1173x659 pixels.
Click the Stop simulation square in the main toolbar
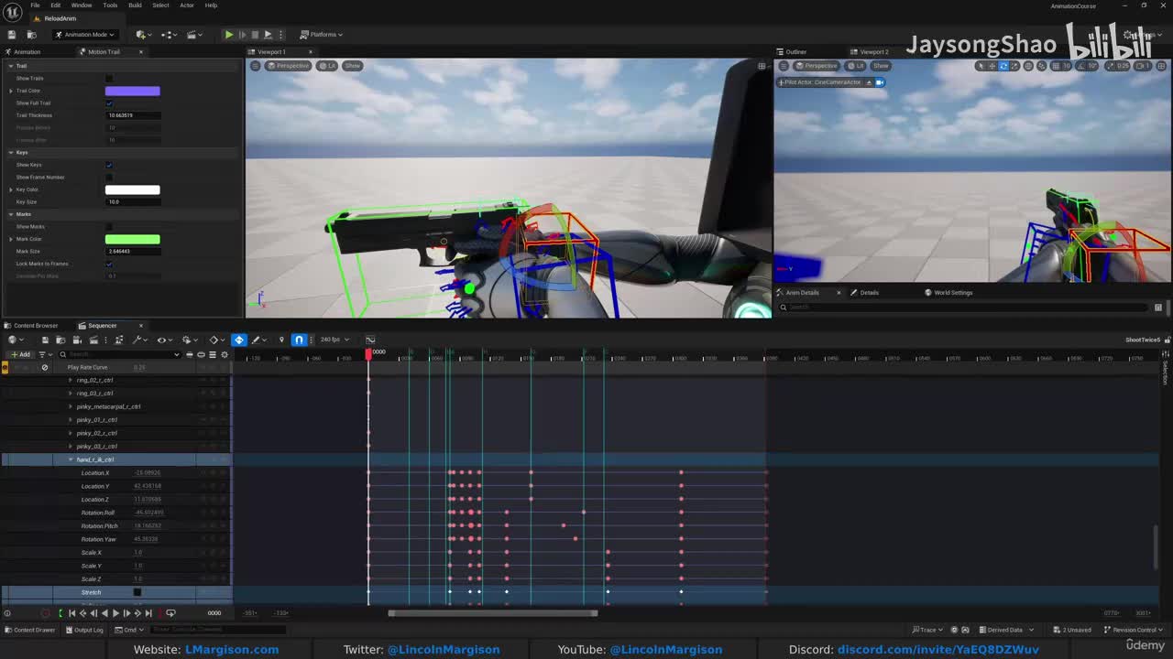255,35
